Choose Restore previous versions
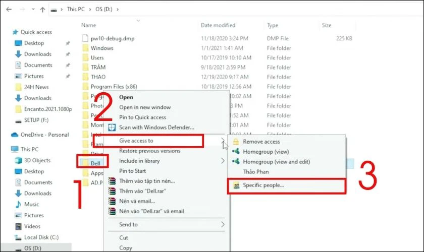424x252 pixels. [x=149, y=151]
